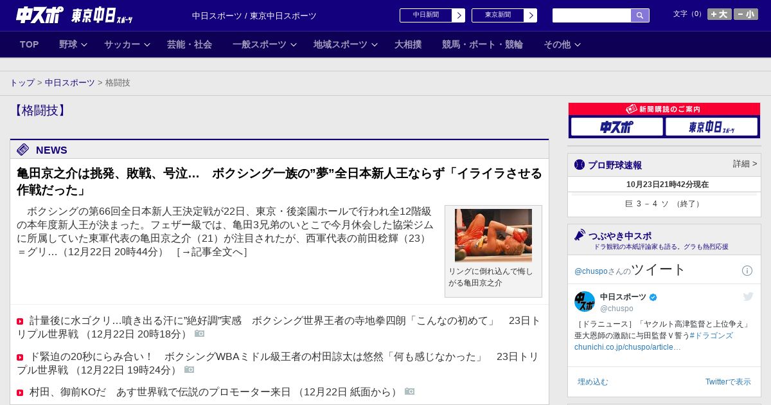
Task: Open the 大相撲 menu item
Action: tap(408, 44)
